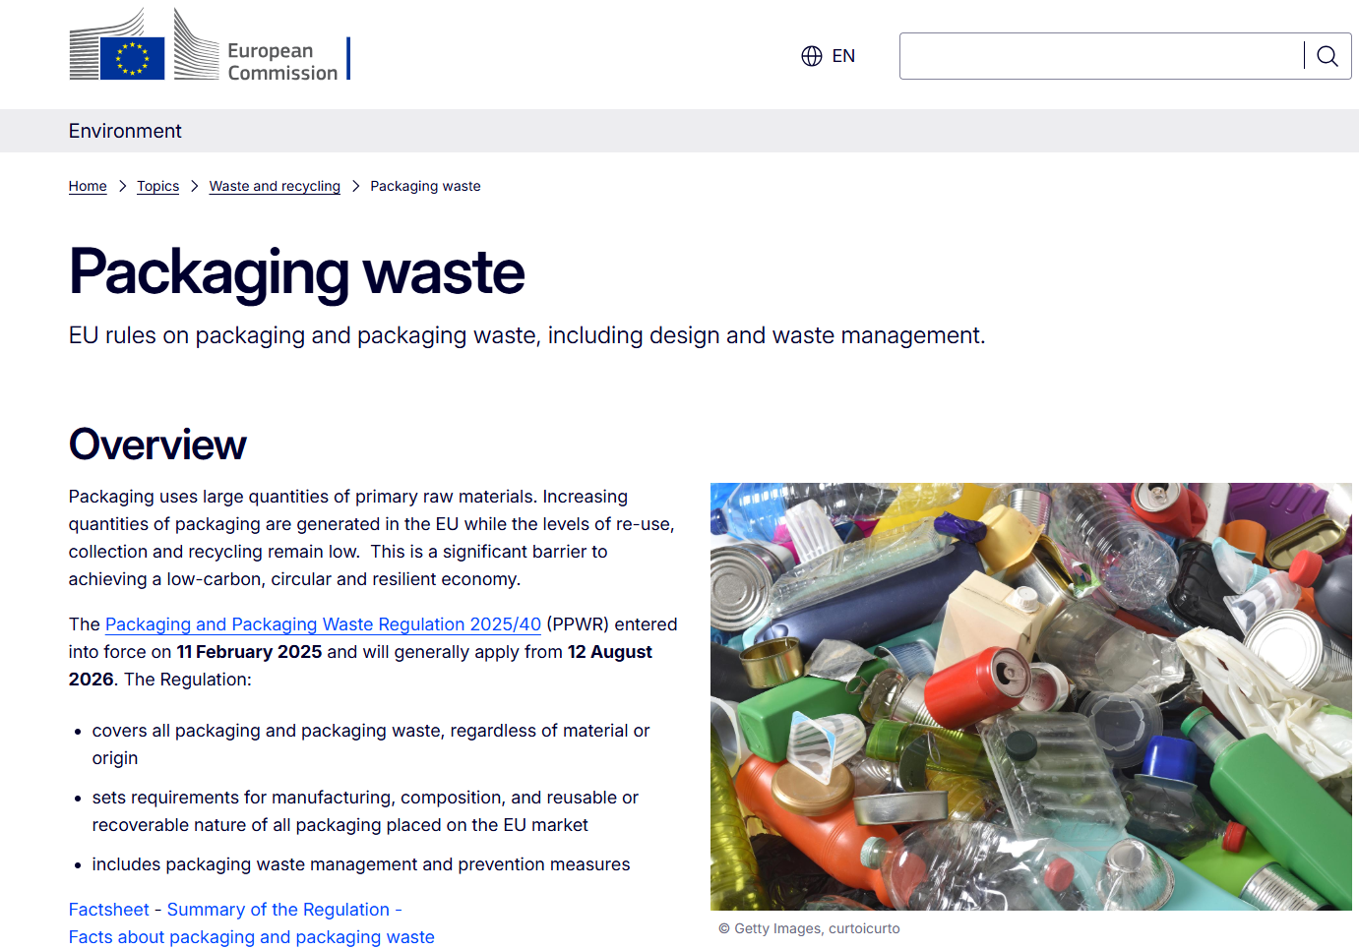Click the '11 February 2025' bold date

[x=249, y=652]
